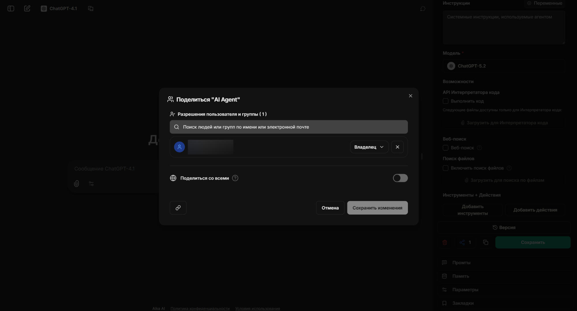
Task: Enable the Поделиться со всеми switch
Action: pos(400,178)
